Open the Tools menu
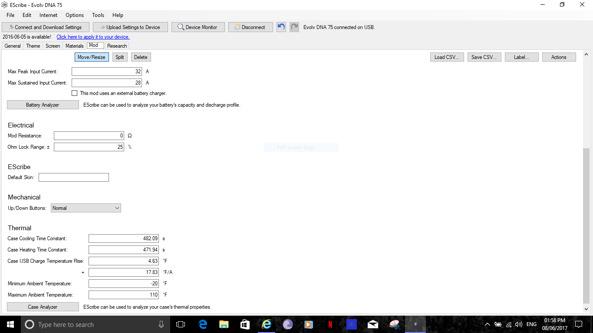Screen dimensions: 593x333 point(98,15)
